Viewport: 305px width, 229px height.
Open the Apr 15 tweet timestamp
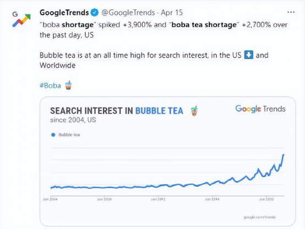click(172, 13)
